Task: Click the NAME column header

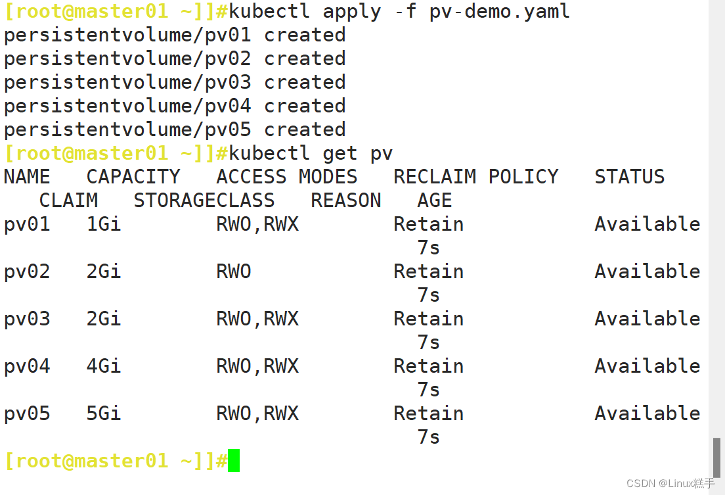Action: (27, 177)
